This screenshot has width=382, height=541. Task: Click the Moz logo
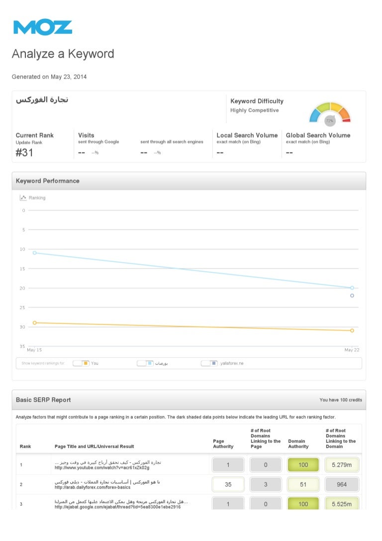43,27
